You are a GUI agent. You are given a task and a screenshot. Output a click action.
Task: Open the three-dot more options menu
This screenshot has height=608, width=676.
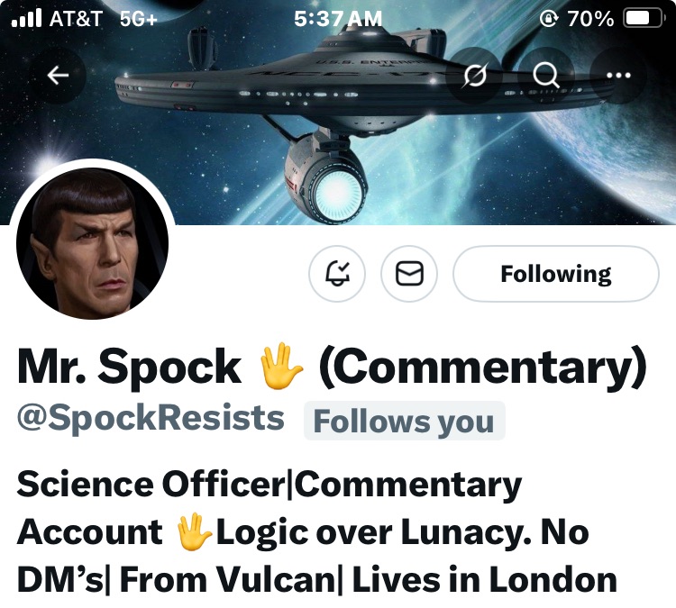click(618, 76)
